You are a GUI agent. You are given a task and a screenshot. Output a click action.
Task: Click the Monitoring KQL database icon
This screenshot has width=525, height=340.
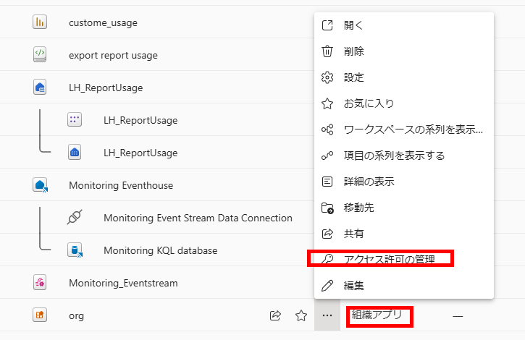75,250
